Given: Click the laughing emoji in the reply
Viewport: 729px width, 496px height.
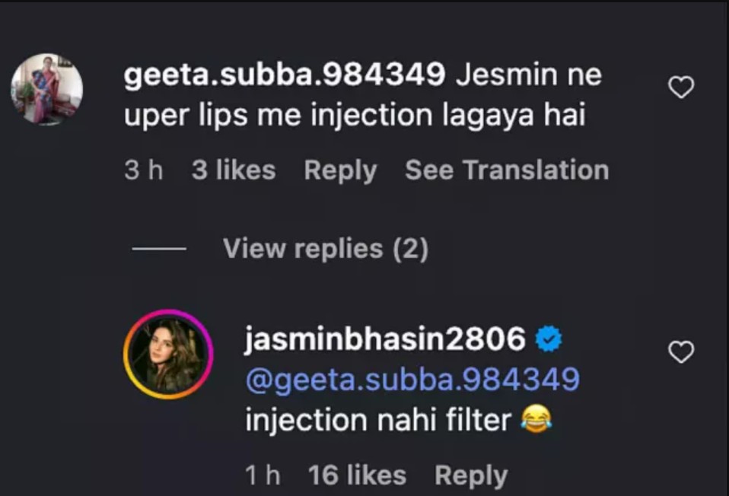Looking at the screenshot, I should pyautogui.click(x=536, y=420).
